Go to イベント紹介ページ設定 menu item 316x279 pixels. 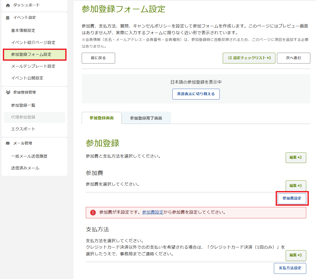[33, 42]
